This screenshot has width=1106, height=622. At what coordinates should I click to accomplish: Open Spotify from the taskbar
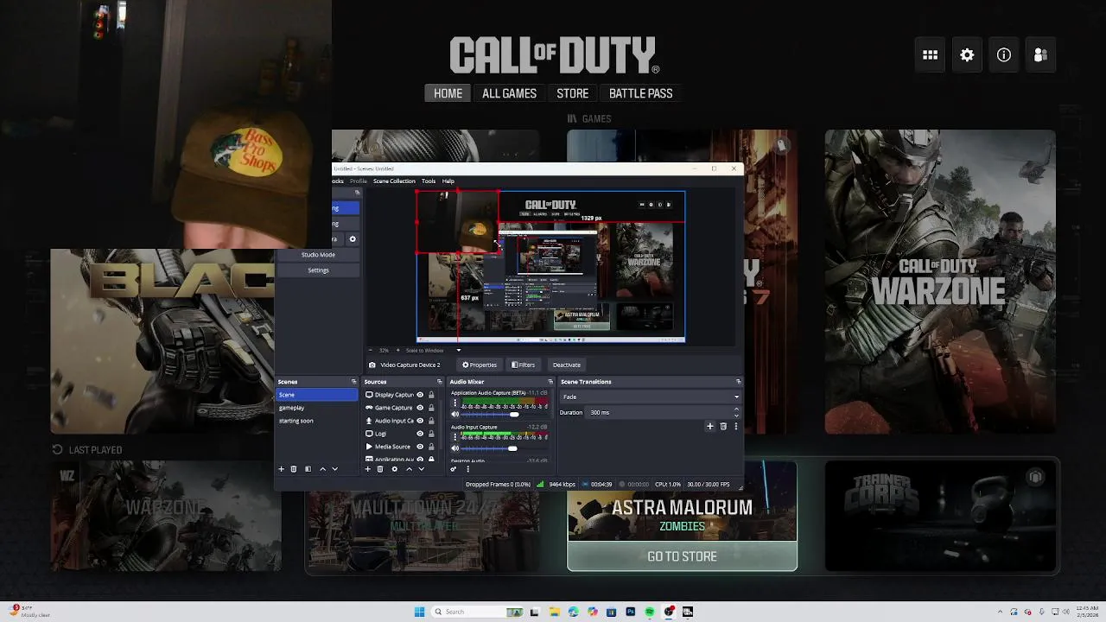[x=650, y=612]
